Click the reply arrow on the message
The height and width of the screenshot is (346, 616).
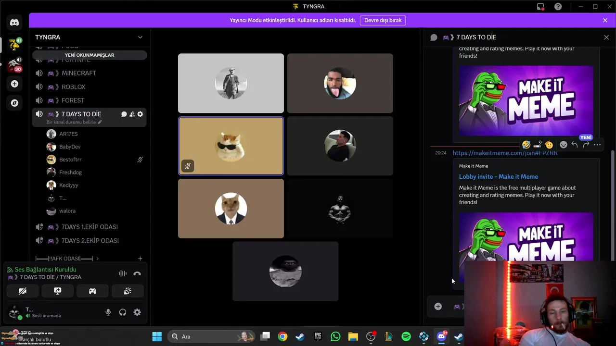575,145
